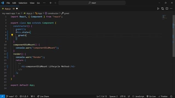Click the 'export default App;' line
175x98 pixels.
23,85
